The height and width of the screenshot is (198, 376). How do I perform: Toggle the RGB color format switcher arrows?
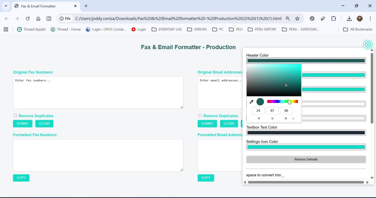[x=293, y=118]
